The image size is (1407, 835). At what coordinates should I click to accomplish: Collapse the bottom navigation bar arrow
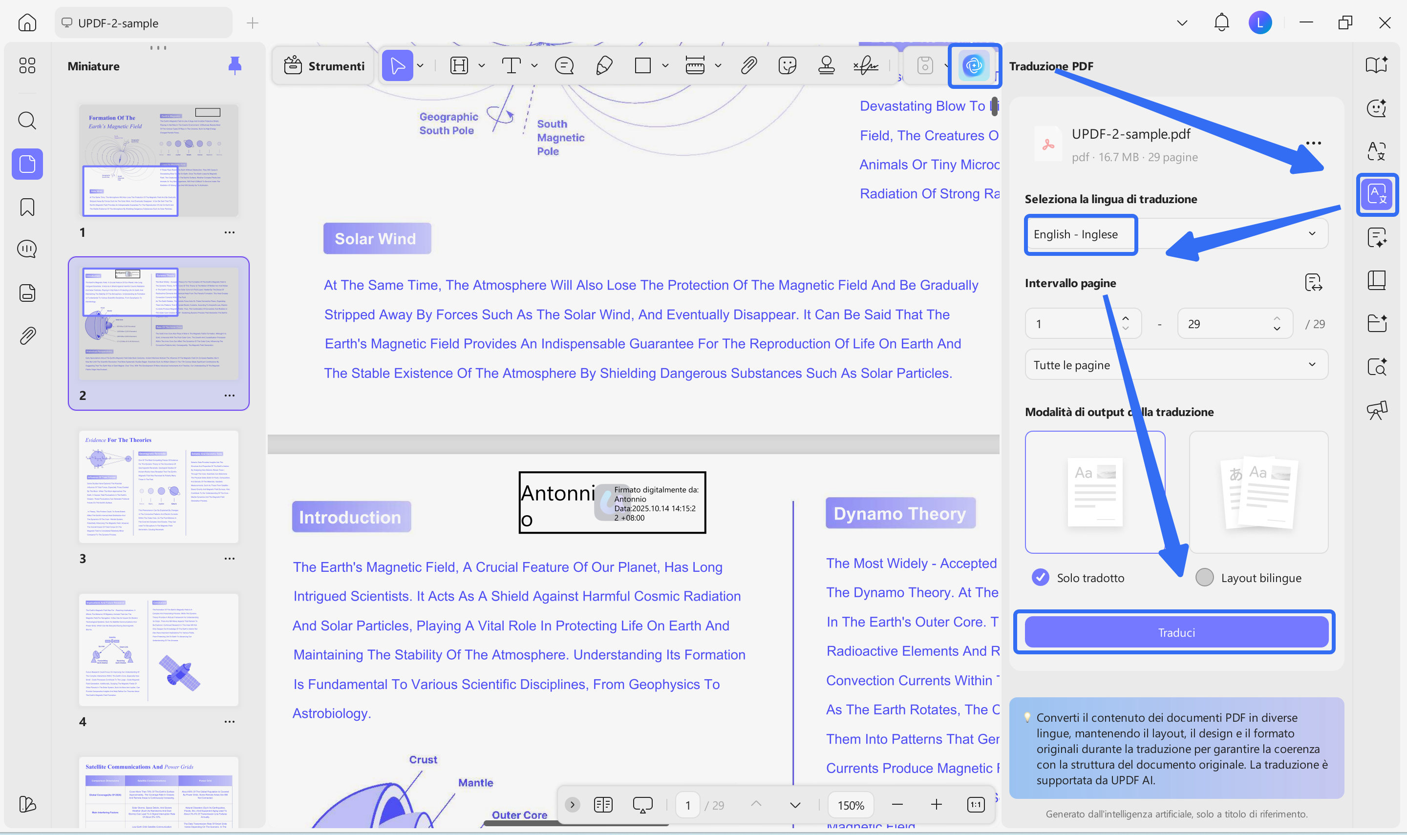(x=573, y=805)
